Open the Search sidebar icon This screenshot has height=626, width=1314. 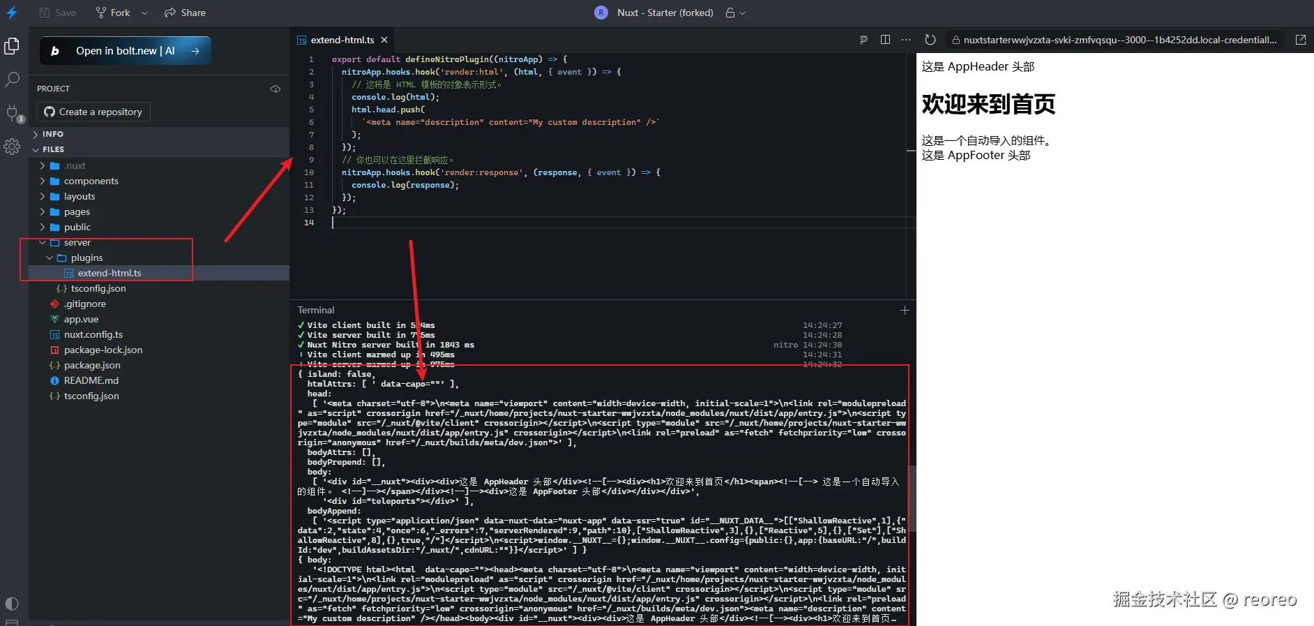[x=12, y=80]
